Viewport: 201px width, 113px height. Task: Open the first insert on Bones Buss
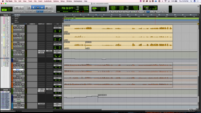41,89
